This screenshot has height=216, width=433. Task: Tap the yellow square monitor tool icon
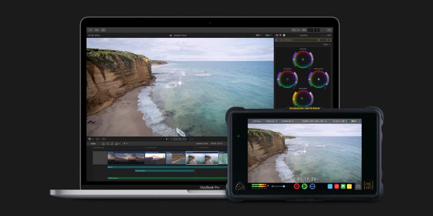point(350,186)
